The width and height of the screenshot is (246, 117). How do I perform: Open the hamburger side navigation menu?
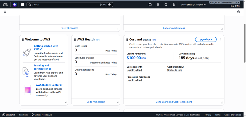[5, 12]
